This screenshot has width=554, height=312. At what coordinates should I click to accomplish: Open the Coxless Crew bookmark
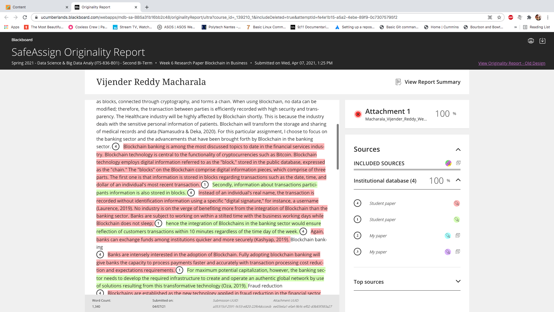tap(88, 27)
